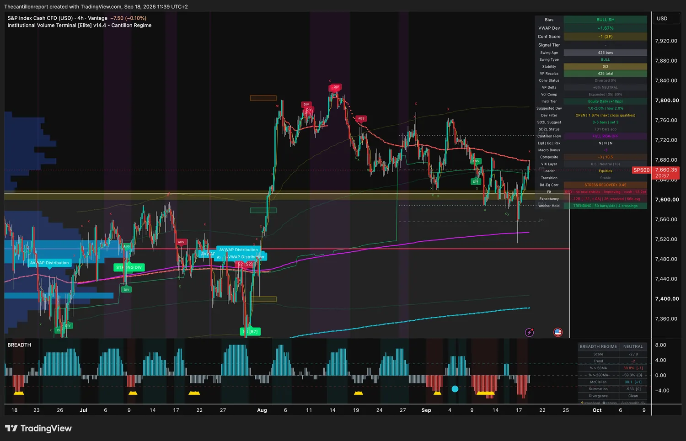686x441 pixels.
Task: Click the 7,400.00 price axis label
Action: tap(667, 299)
